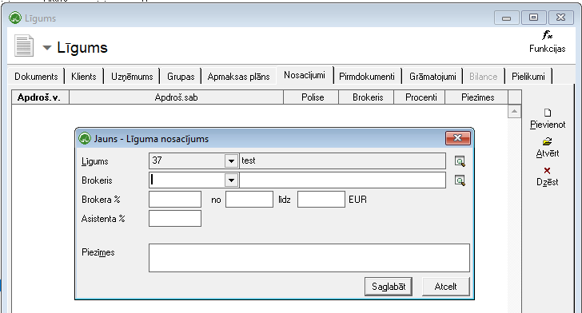Open lookup search icon next to Līgums field

pos(460,161)
